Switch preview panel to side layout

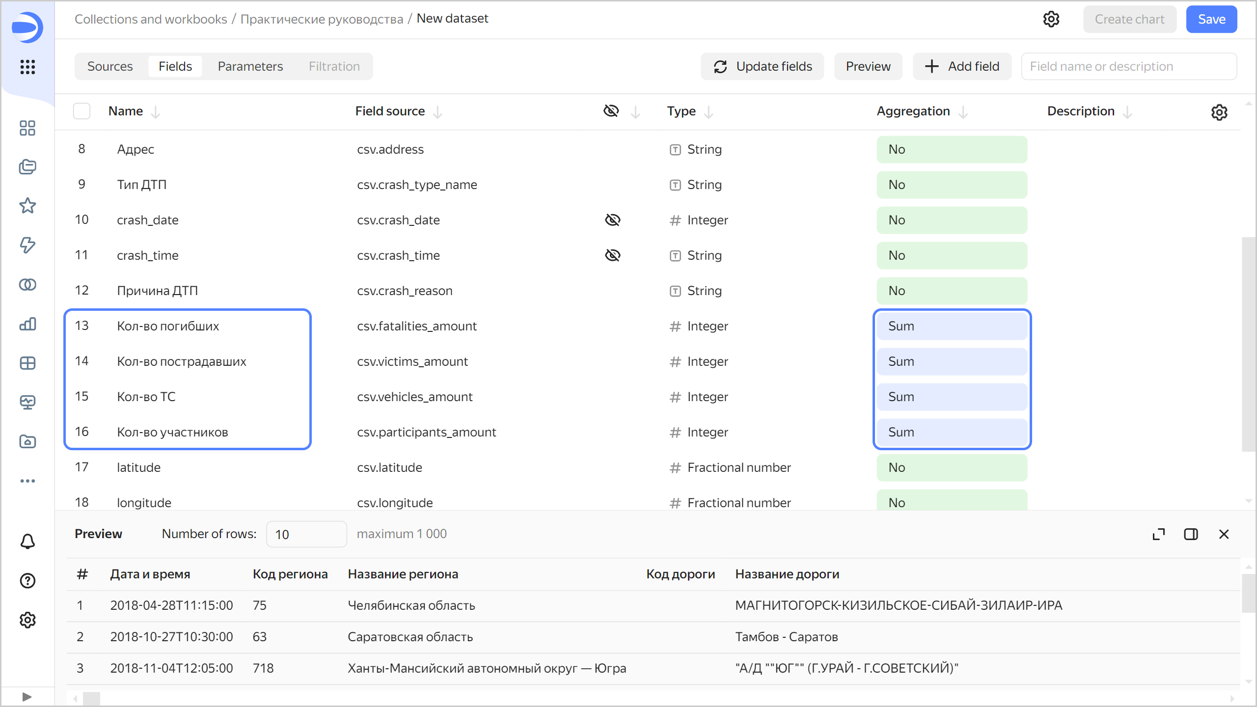click(1191, 534)
